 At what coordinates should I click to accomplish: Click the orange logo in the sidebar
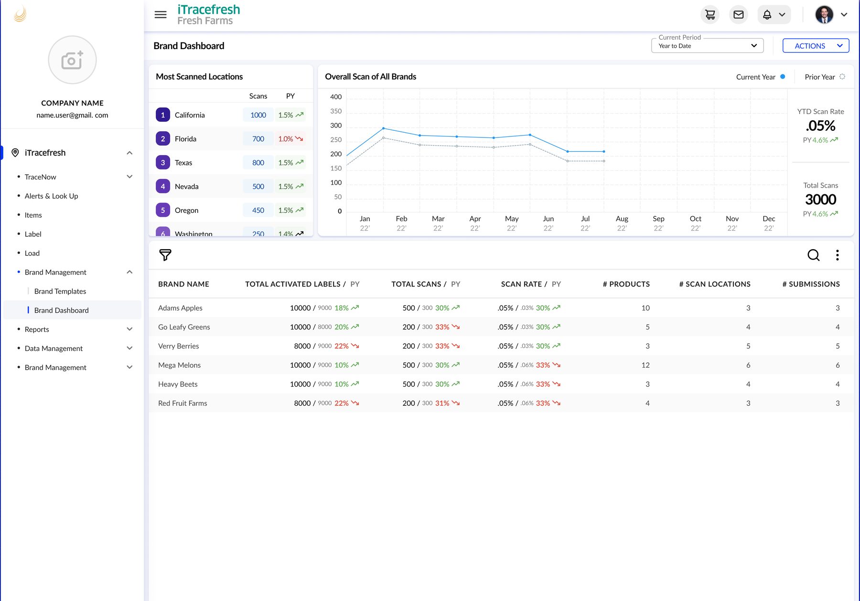tap(20, 14)
